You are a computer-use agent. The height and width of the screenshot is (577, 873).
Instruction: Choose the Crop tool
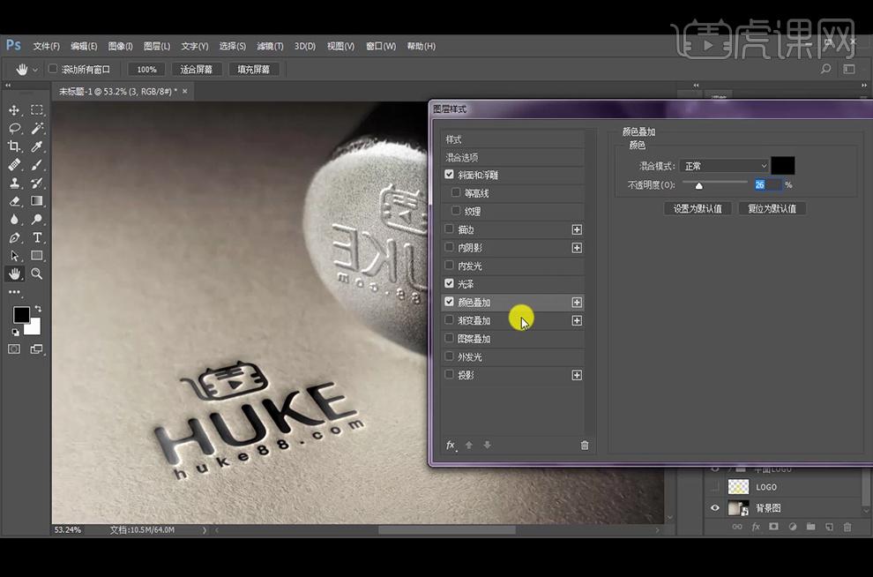point(14,146)
